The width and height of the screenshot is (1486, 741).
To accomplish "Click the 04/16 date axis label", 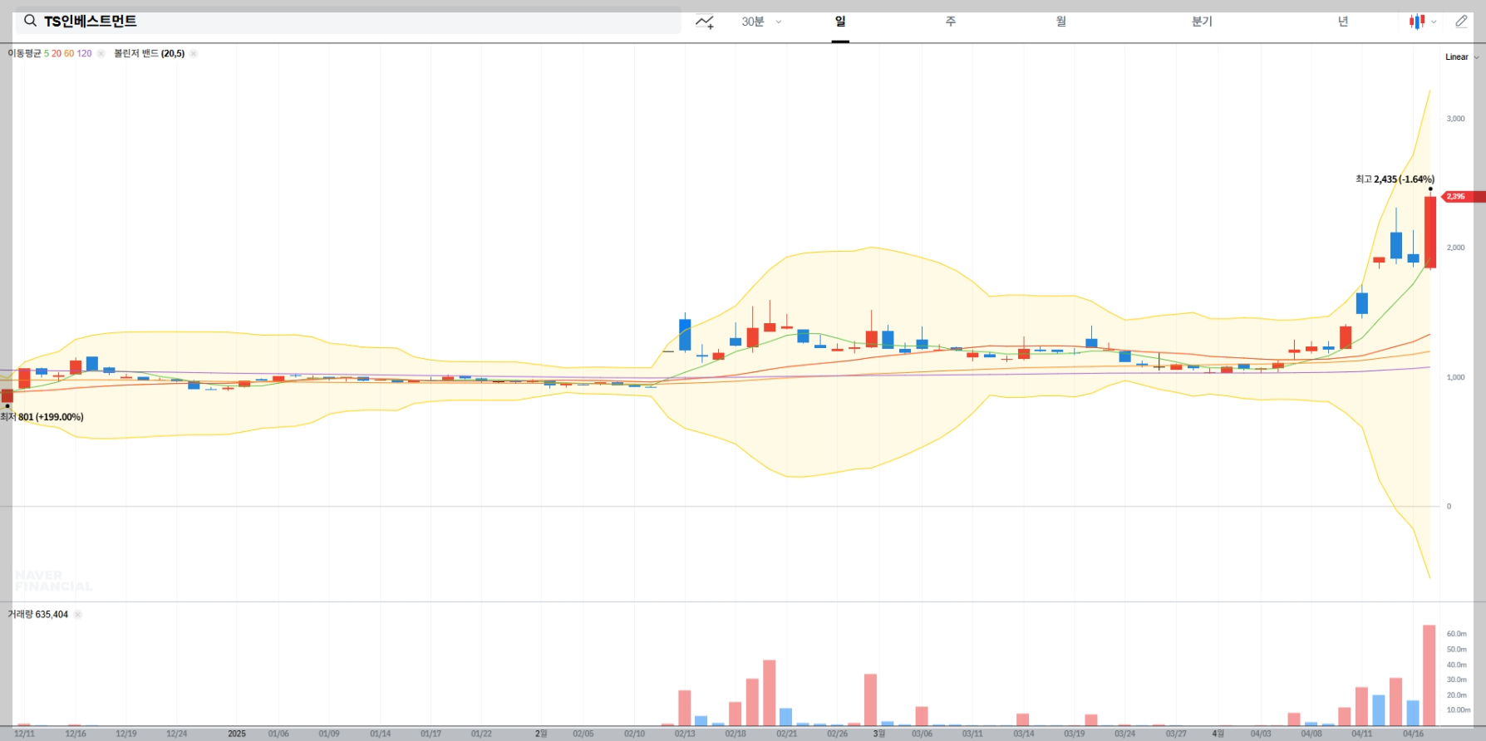I will [1413, 734].
